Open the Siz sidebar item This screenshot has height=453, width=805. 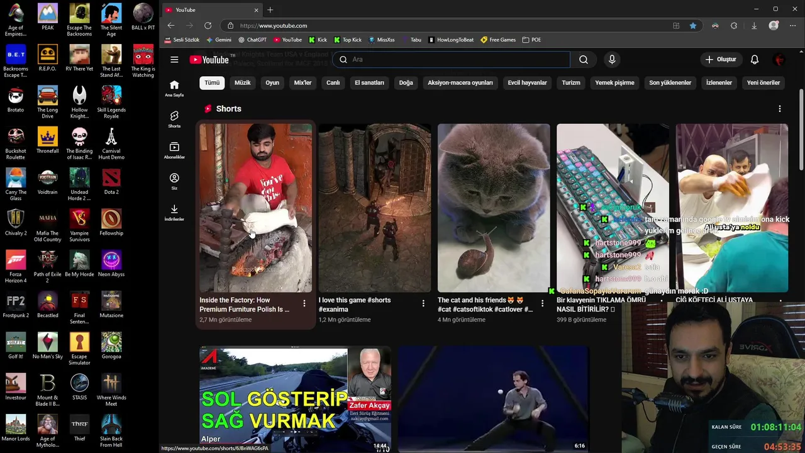pyautogui.click(x=174, y=181)
